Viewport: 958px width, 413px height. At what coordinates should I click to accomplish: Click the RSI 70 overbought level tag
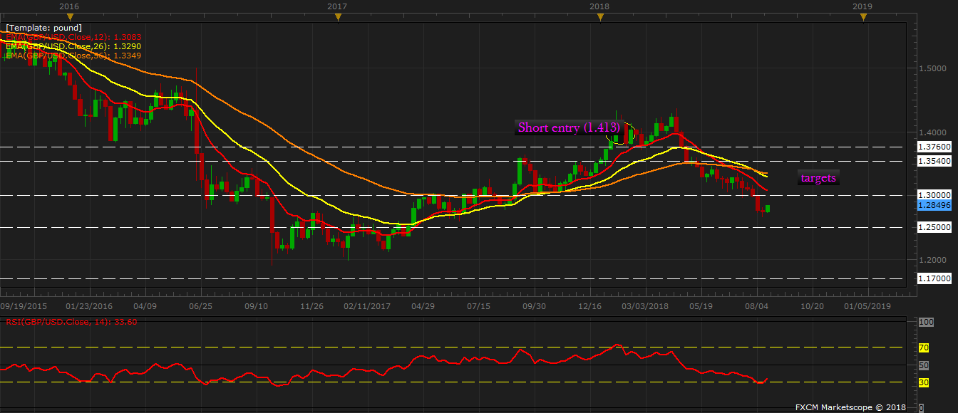tap(922, 348)
